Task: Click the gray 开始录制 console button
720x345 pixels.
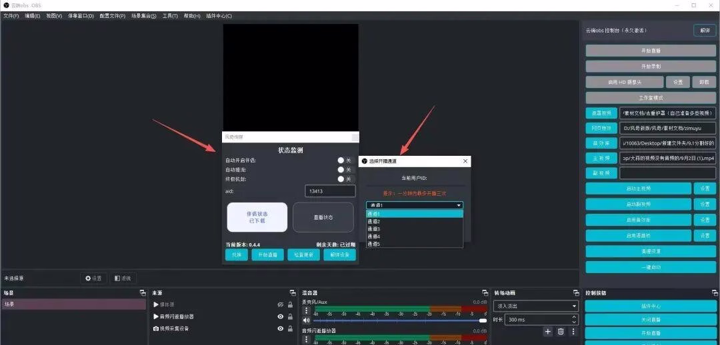Action: point(651,66)
